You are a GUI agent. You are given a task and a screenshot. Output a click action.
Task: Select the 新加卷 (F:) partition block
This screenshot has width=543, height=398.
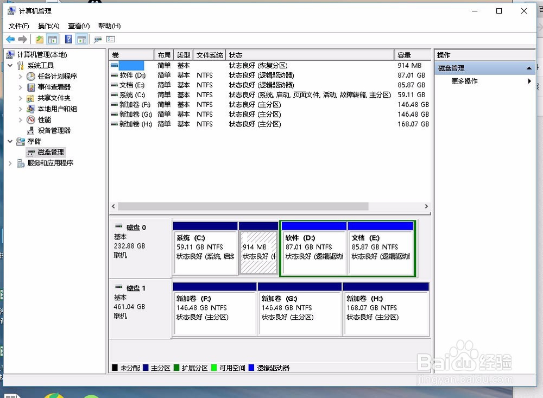pyautogui.click(x=214, y=309)
